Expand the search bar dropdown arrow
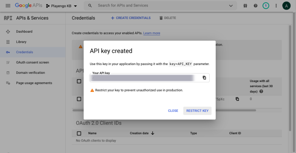This screenshot has height=153, width=296. [x=231, y=6]
